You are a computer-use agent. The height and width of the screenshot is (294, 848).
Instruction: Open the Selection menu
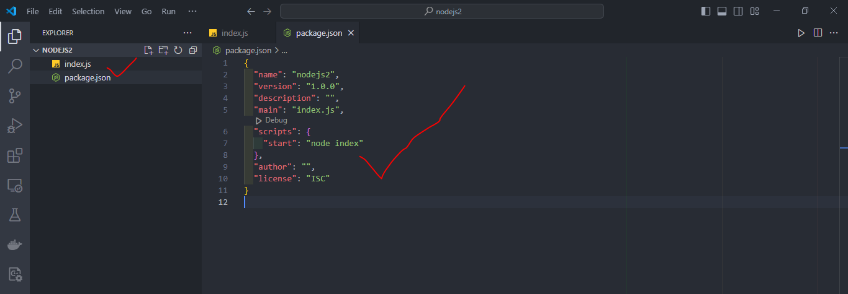pyautogui.click(x=88, y=11)
